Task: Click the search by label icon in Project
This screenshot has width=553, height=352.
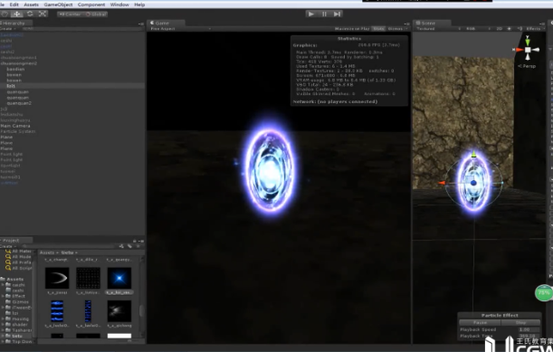Action: click(x=129, y=246)
